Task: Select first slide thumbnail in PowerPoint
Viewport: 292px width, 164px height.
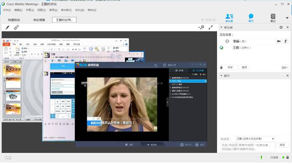Action: coord(13,70)
